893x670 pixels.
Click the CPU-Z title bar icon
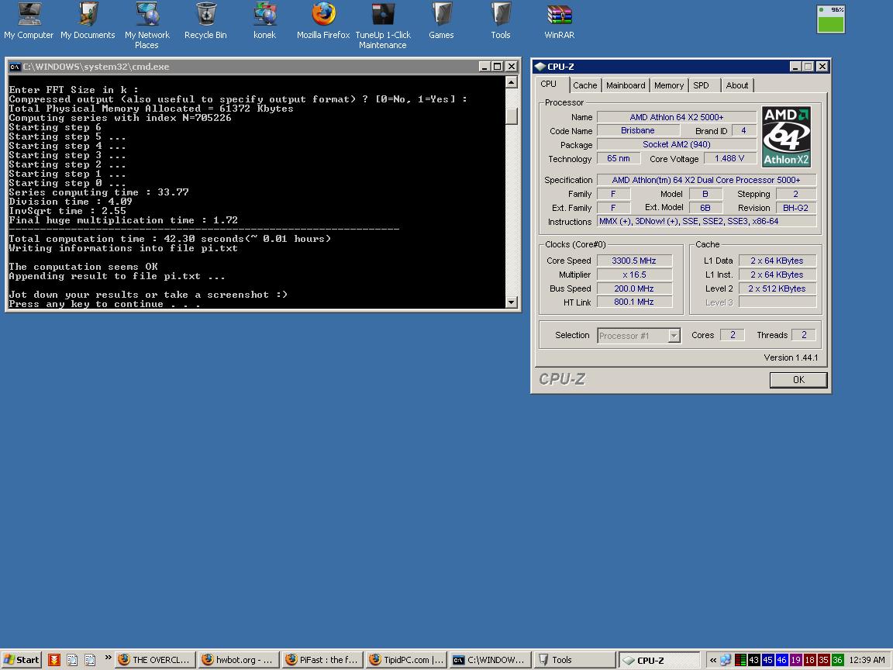coord(540,67)
